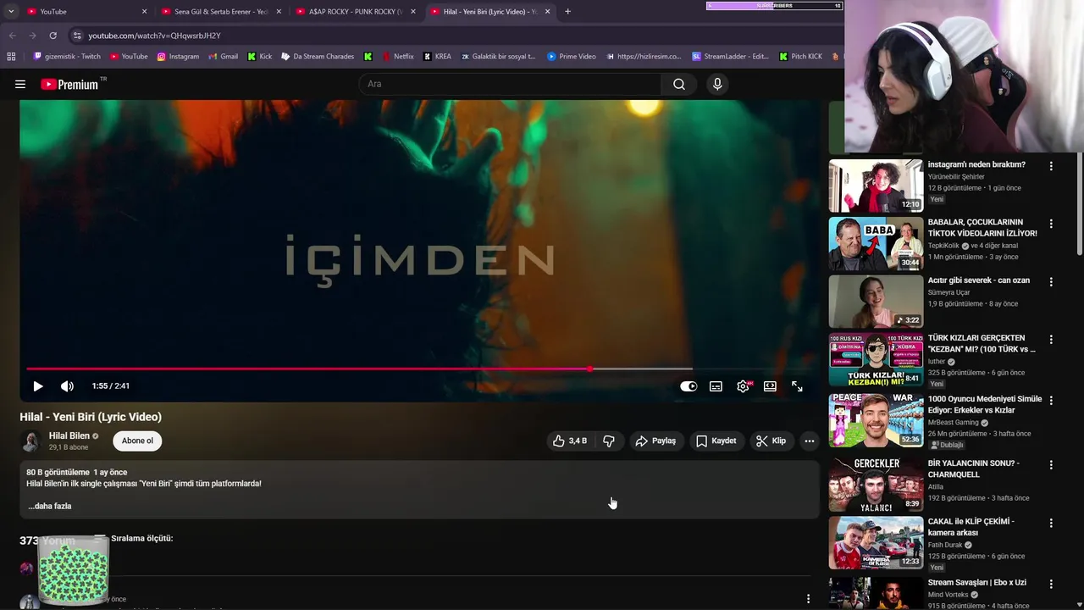
Task: Reload the page
Action: pos(53,36)
